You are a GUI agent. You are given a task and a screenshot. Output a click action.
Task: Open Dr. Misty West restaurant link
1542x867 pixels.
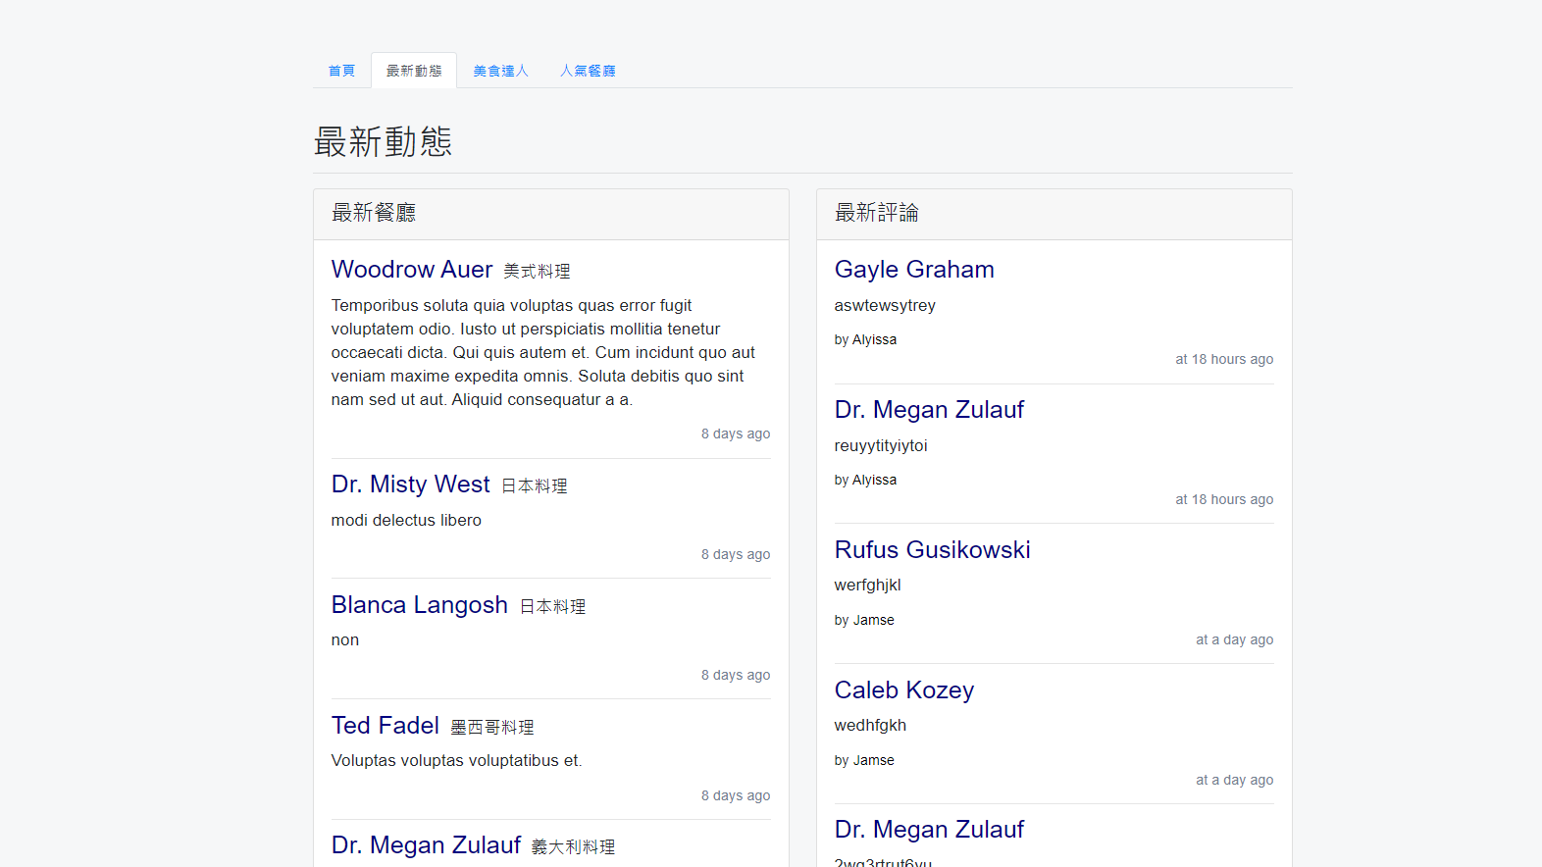[x=410, y=484]
